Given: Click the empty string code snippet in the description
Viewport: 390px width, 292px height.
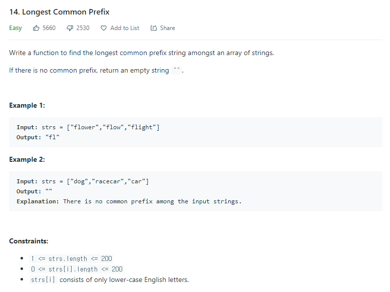Looking at the screenshot, I should [177, 71].
